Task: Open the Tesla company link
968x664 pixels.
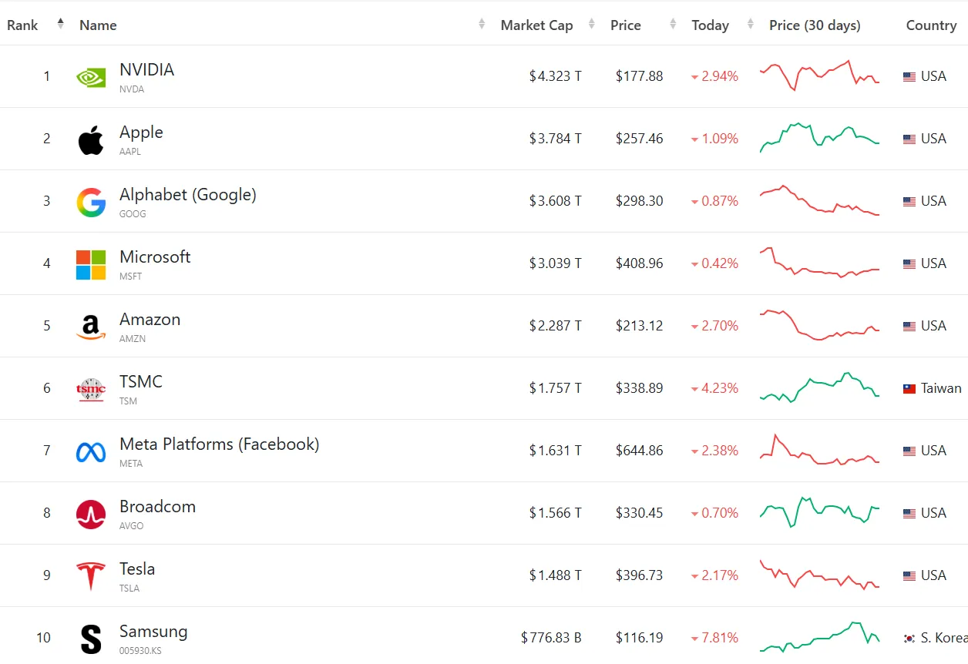Action: click(137, 568)
